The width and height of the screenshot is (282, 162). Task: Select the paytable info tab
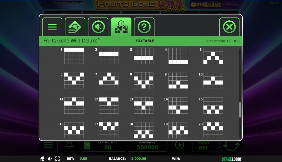121,27
